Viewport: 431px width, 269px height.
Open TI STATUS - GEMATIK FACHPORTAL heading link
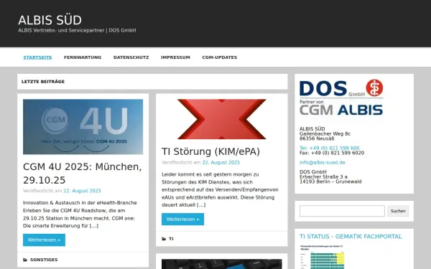point(351,237)
